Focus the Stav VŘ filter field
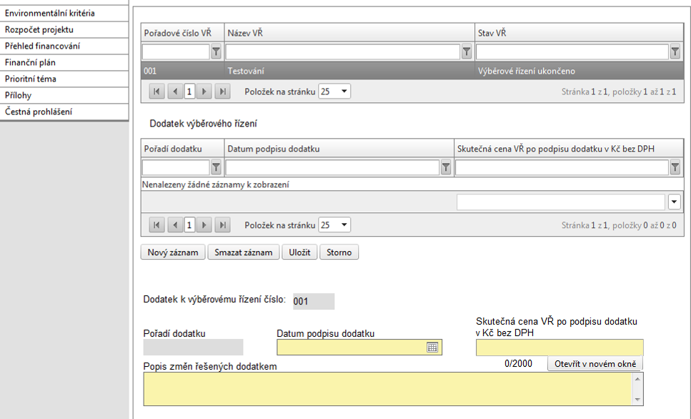691x419 pixels. [x=572, y=52]
